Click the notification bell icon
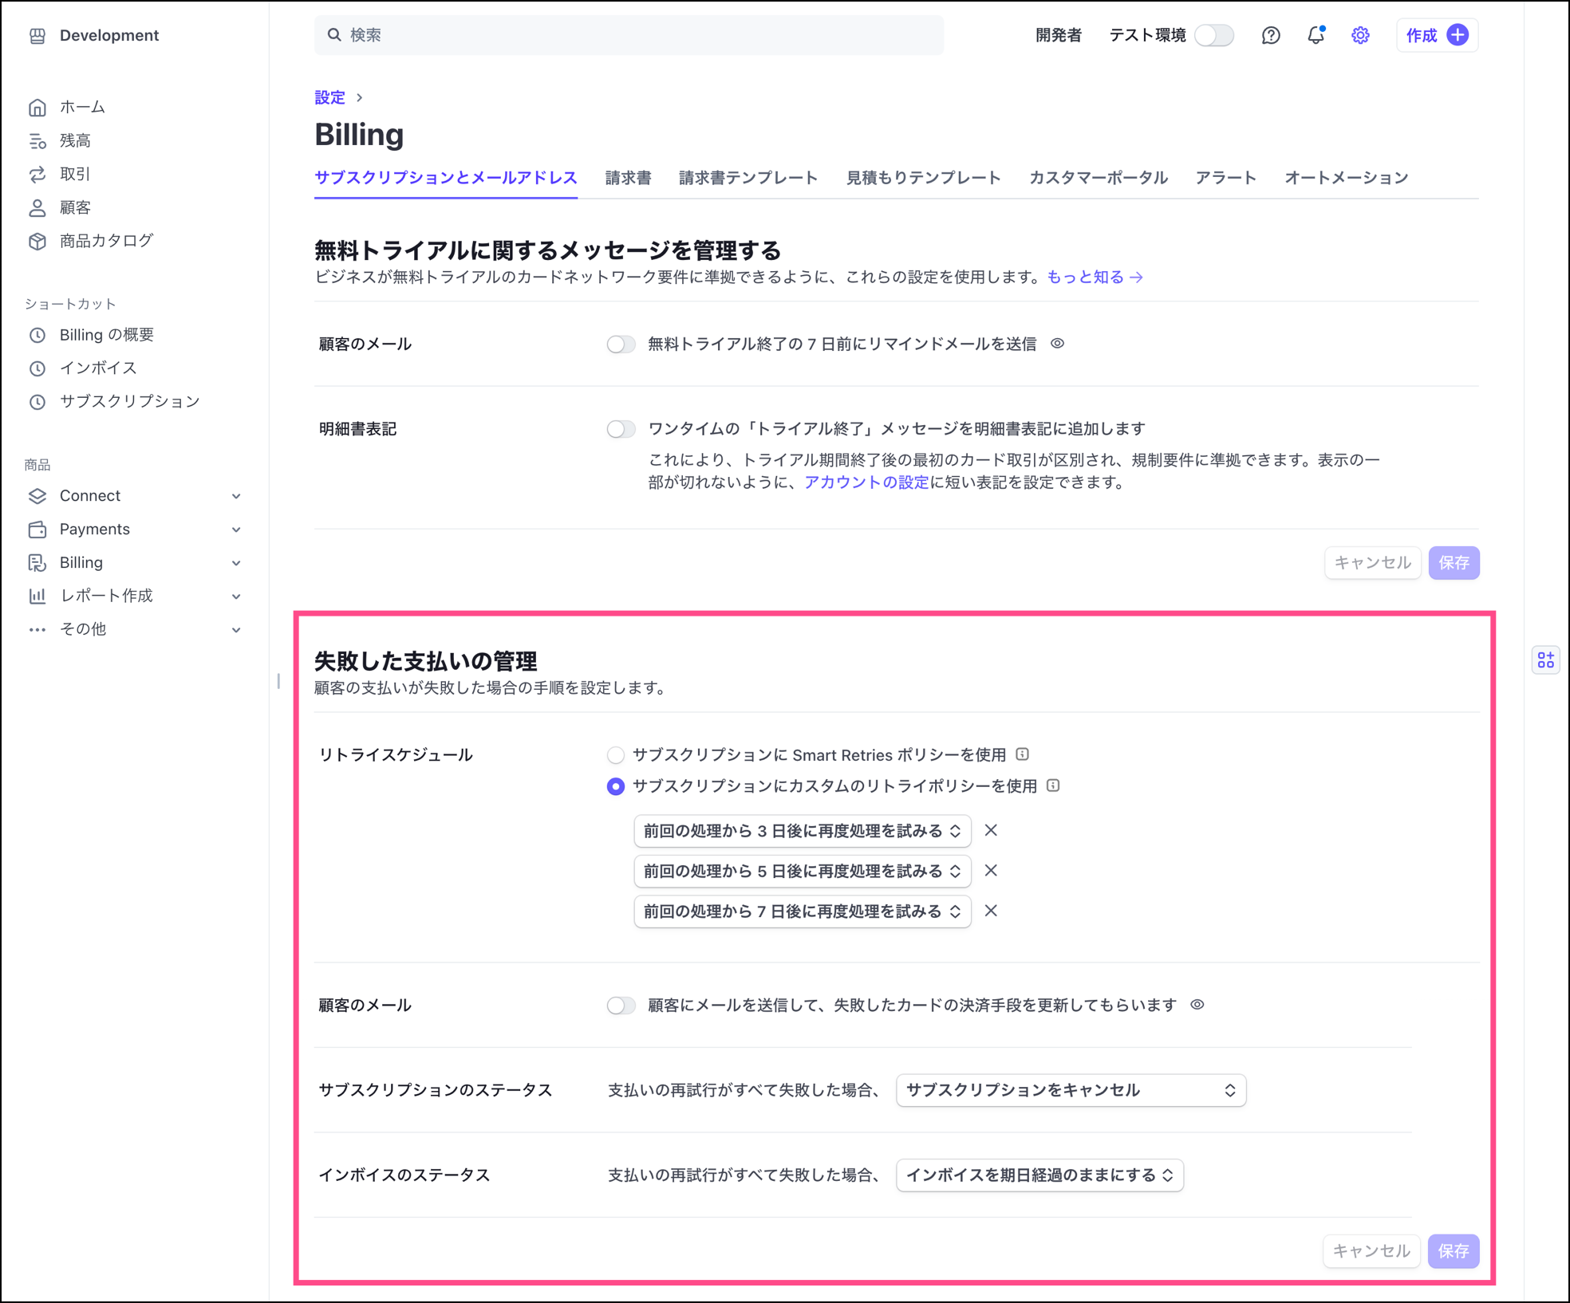This screenshot has height=1303, width=1570. [x=1316, y=35]
